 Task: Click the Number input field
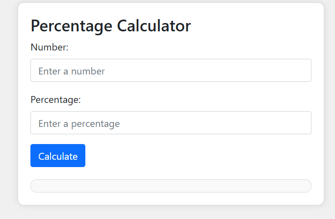point(171,71)
